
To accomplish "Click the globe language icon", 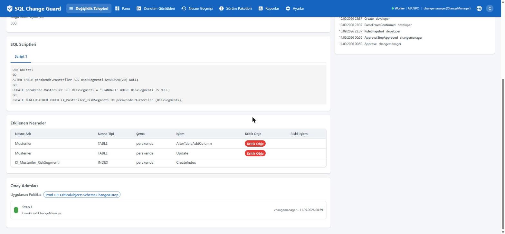I will (479, 9).
